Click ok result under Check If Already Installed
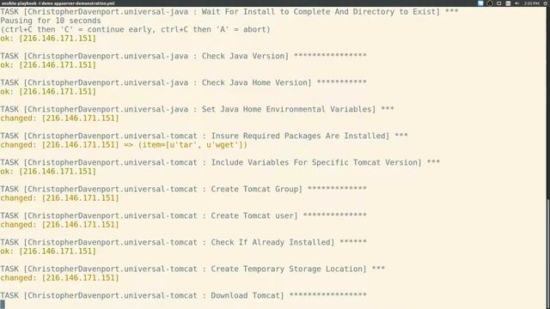 pos(48,251)
